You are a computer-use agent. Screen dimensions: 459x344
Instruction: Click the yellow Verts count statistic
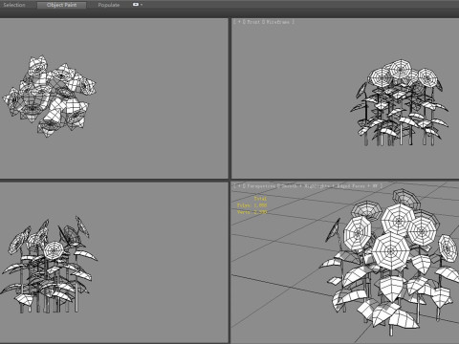click(x=251, y=212)
